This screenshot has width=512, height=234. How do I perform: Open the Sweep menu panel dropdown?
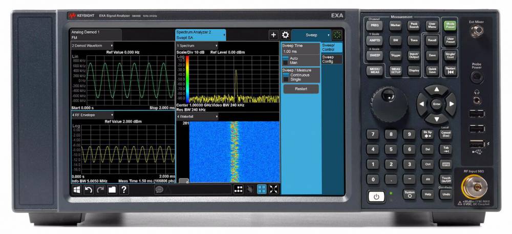pyautogui.click(x=311, y=35)
